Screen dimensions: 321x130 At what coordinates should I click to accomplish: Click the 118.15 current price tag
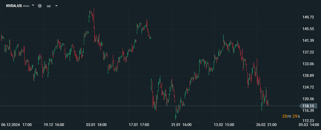pos(308,106)
